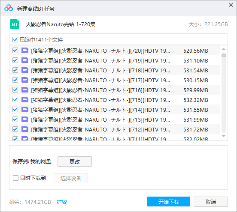Image resolution: width=237 pixels, height=212 pixels.
Task: Select the episode [719] file name
Action: [x=100, y=61]
